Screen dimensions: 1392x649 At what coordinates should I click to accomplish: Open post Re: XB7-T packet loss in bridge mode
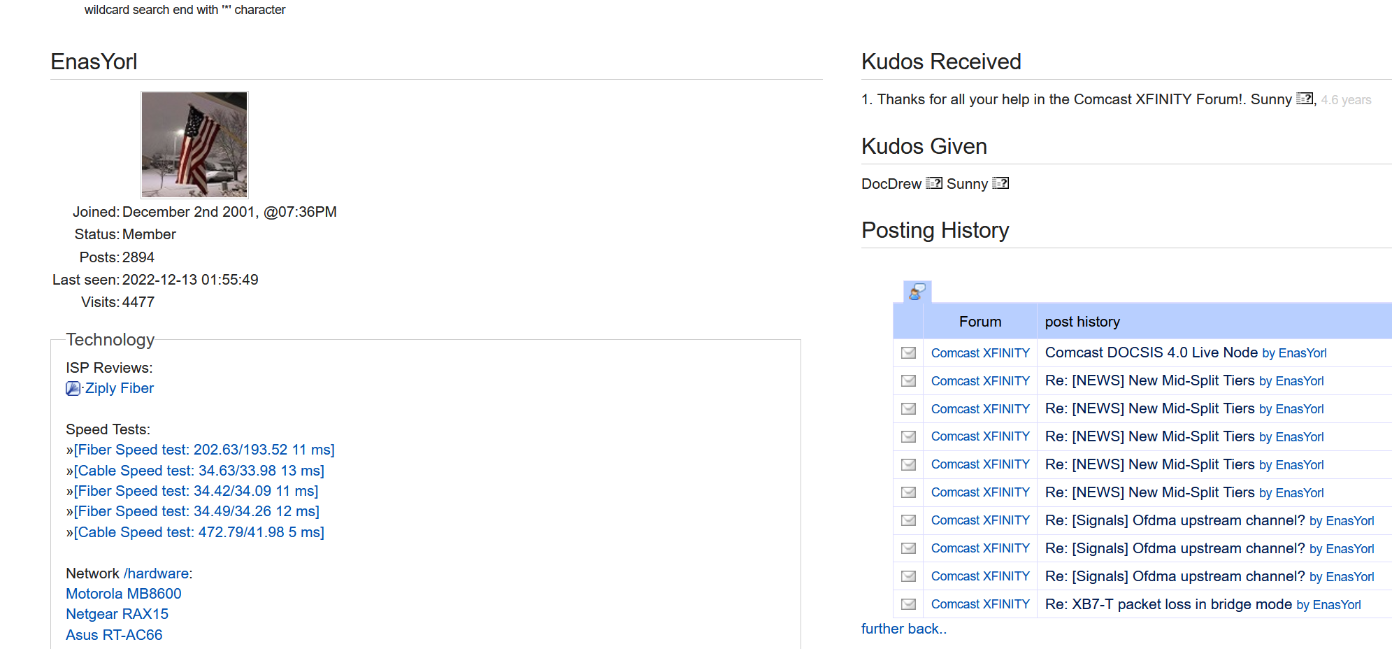1168,604
